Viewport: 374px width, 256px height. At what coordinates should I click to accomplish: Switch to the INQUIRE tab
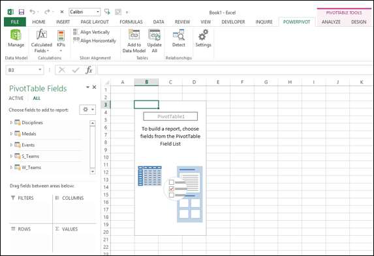[x=264, y=22]
